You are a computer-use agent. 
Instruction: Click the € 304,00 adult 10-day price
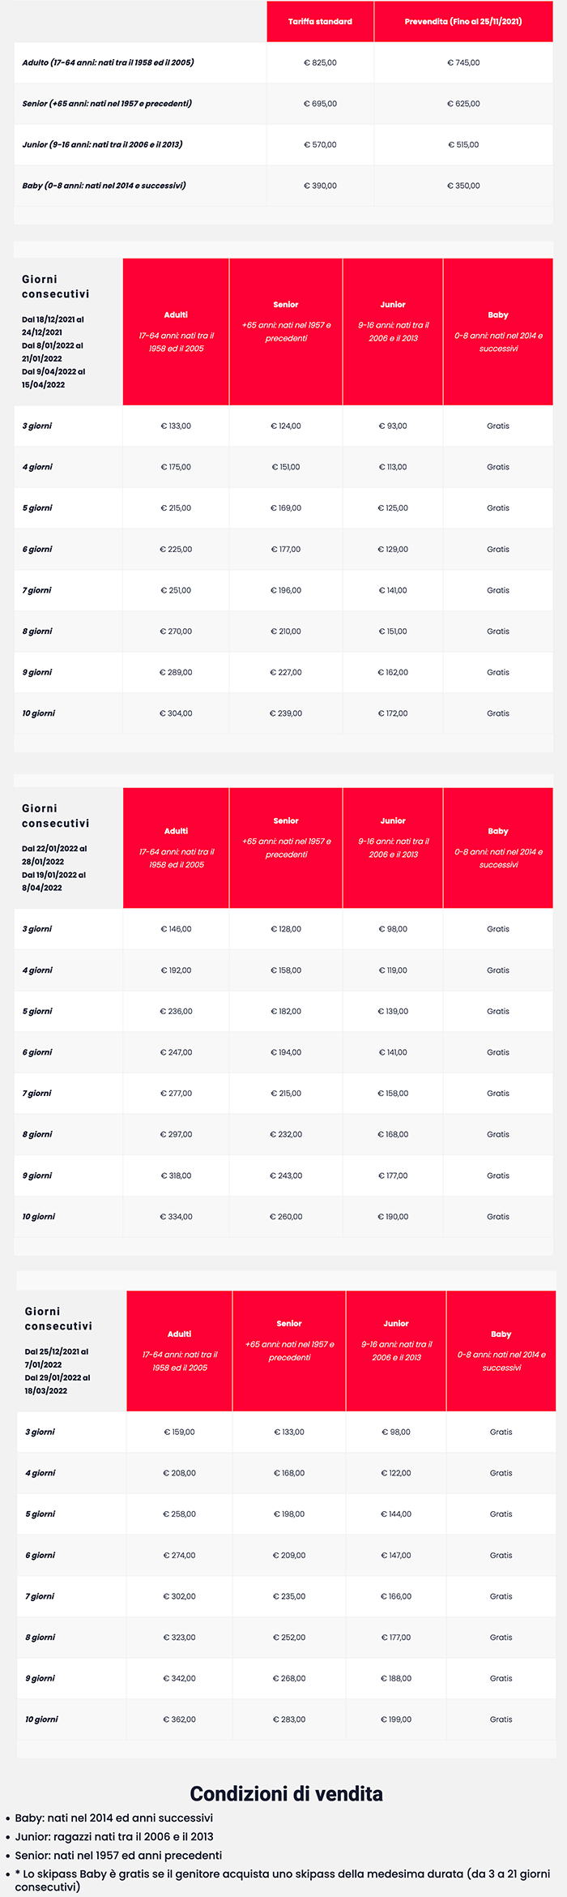176,713
